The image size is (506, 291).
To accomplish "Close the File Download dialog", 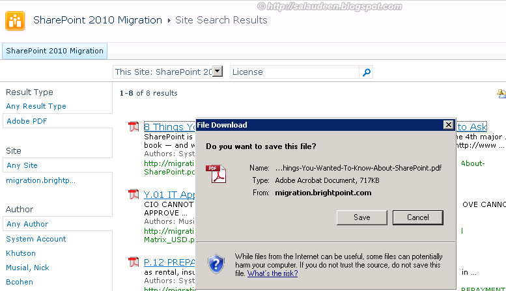I will pos(448,125).
